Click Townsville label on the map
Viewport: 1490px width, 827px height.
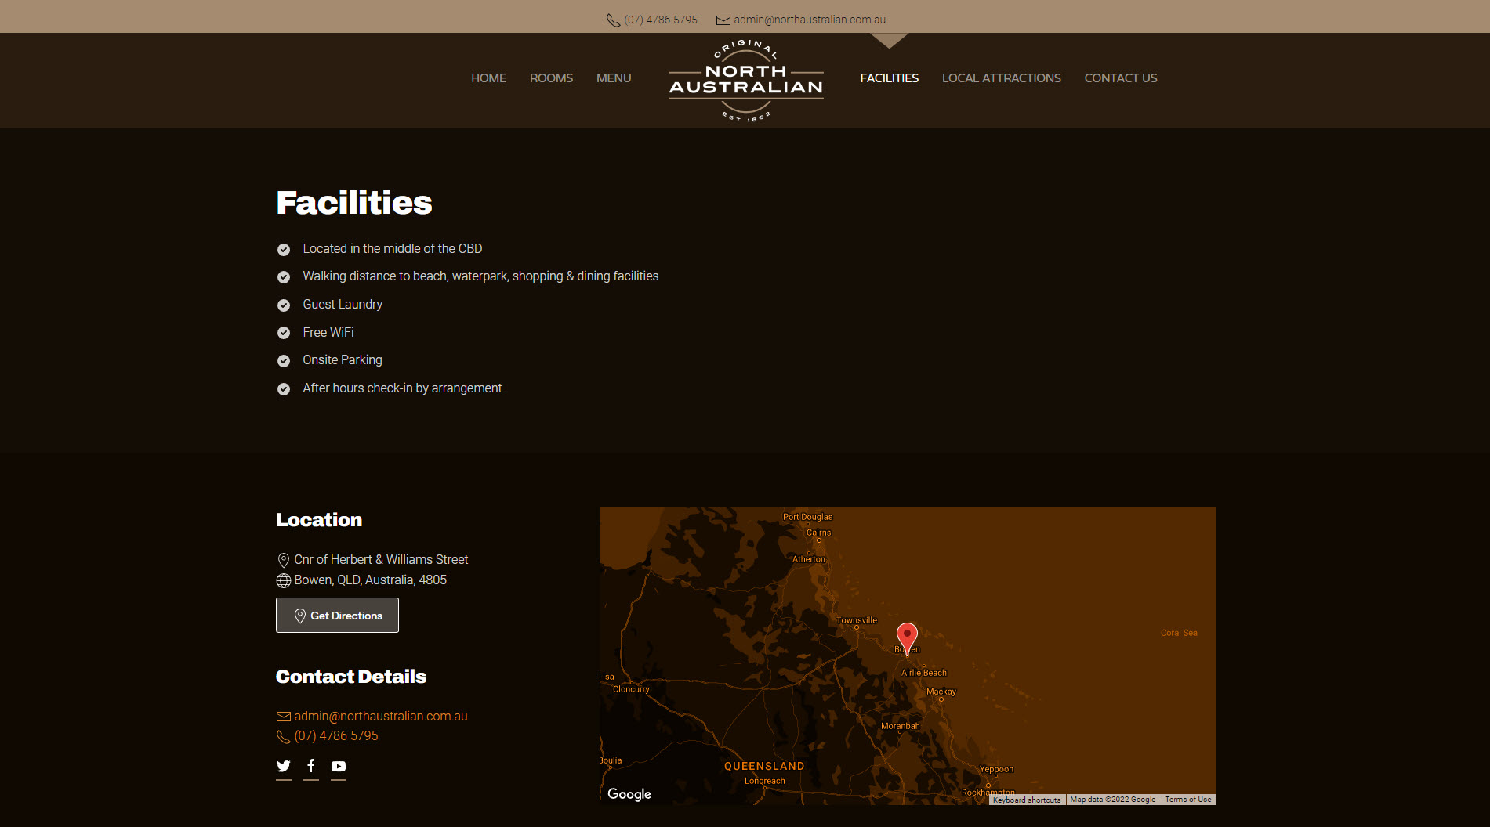click(x=857, y=620)
